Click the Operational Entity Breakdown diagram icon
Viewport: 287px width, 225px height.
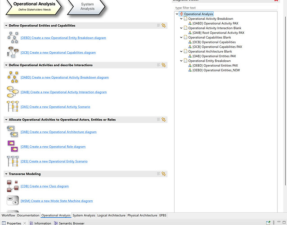click(13, 37)
